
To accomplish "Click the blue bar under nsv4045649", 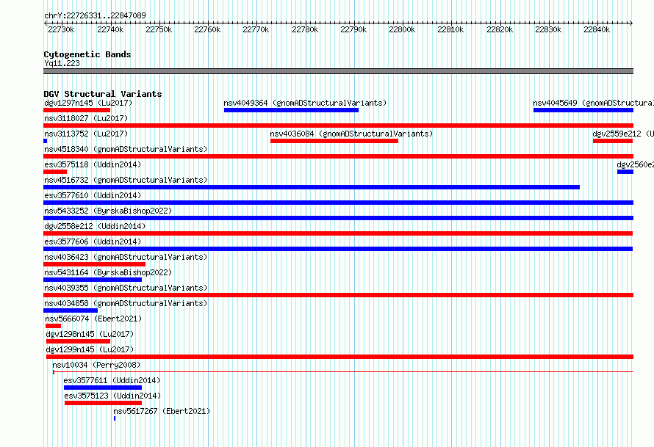I will [583, 110].
